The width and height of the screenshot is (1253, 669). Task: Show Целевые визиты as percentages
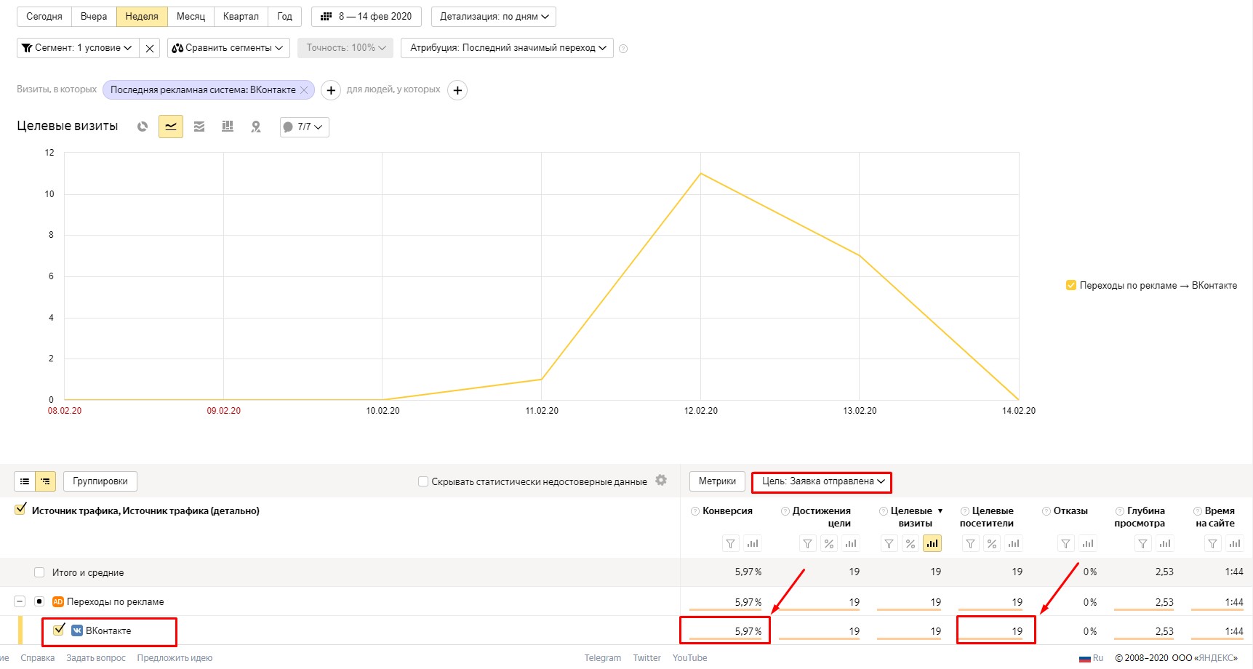[910, 543]
